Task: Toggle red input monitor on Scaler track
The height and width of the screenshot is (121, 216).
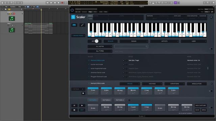Action: pyautogui.click(x=14, y=14)
